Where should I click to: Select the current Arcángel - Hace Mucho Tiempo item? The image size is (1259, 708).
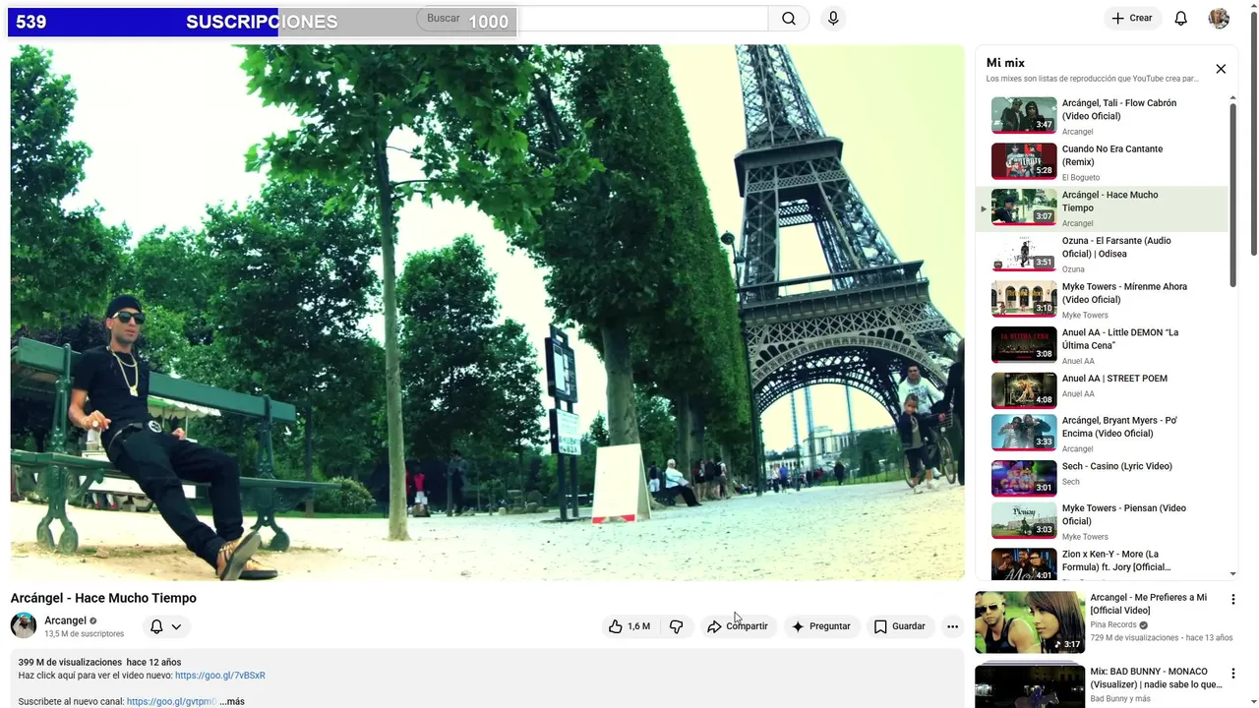tap(1102, 208)
